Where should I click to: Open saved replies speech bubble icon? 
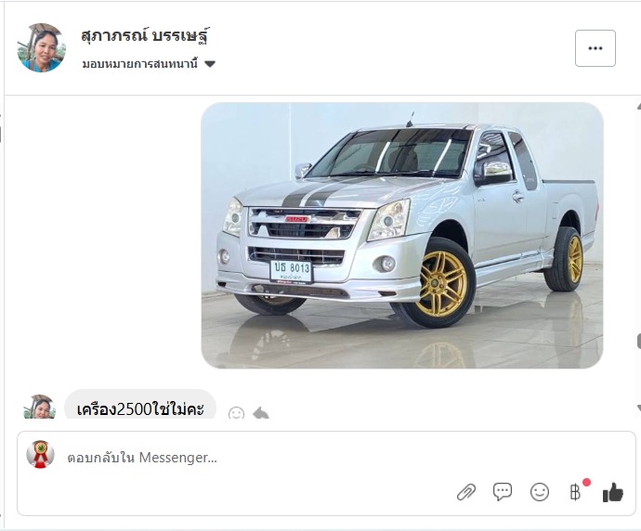click(503, 491)
